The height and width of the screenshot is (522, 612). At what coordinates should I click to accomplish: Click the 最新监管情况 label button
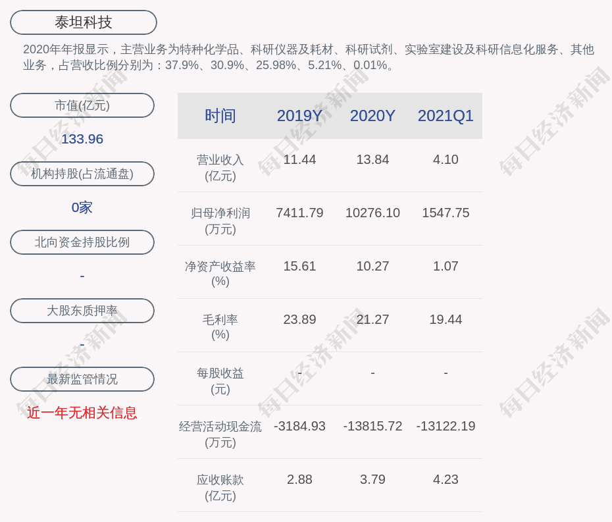pos(82,379)
